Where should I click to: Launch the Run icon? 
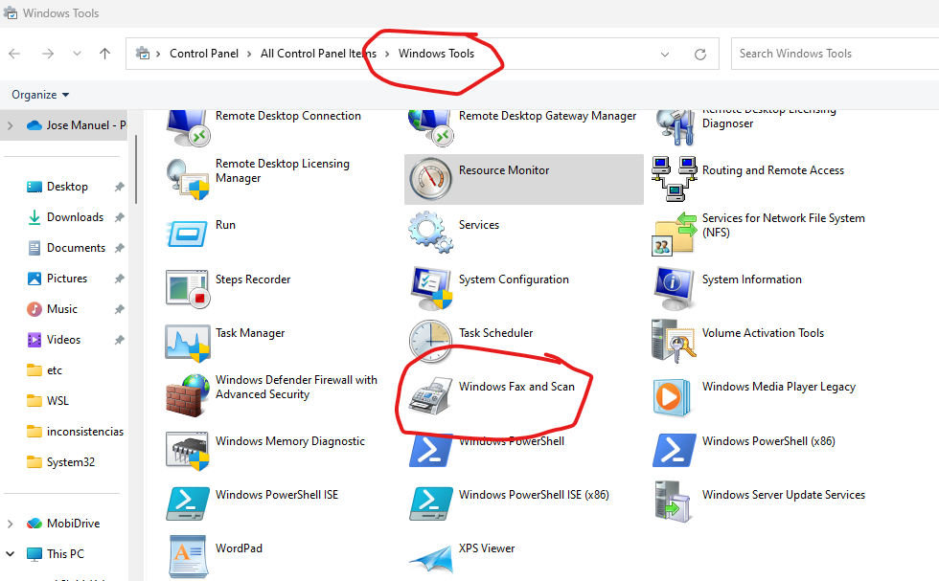point(188,234)
